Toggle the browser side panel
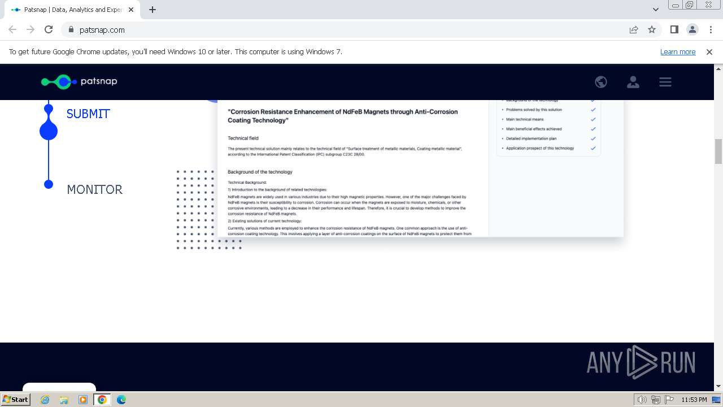This screenshot has width=723, height=407. coord(674,29)
